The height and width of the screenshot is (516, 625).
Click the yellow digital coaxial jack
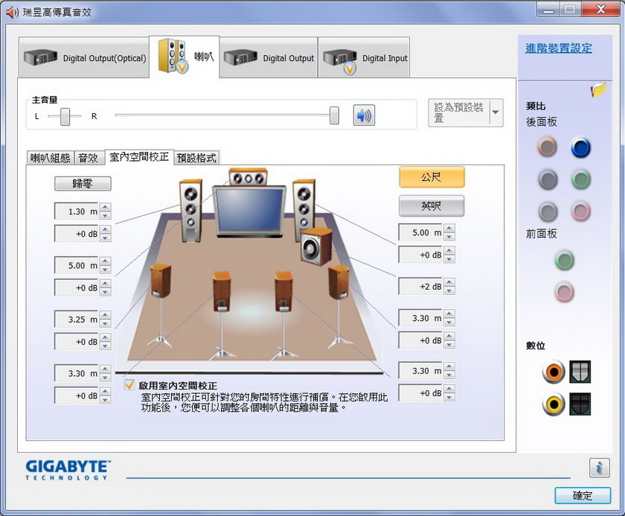point(554,404)
